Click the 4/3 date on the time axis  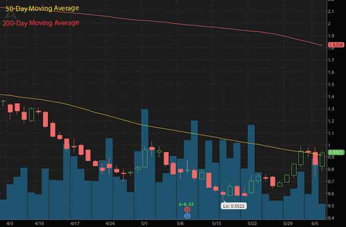(10, 223)
